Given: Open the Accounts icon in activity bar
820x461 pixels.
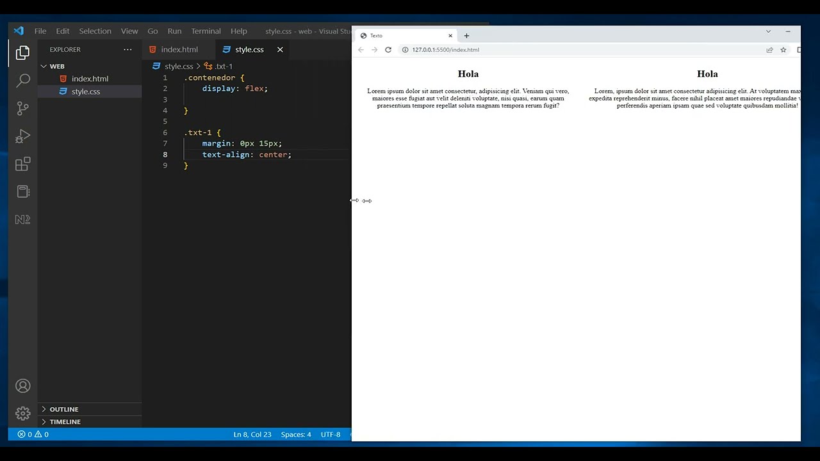Looking at the screenshot, I should [22, 386].
